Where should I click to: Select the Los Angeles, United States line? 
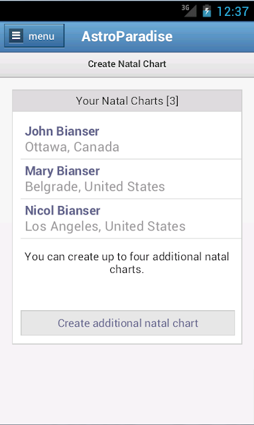pos(105,226)
